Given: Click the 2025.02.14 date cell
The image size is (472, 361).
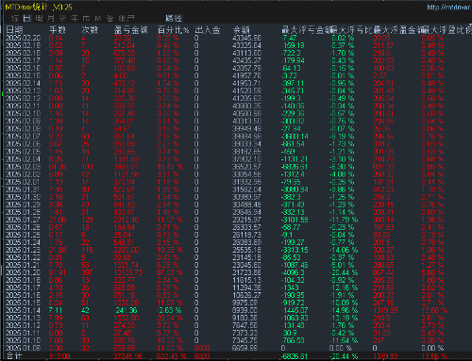Looking at the screenshot, I should coord(24,83).
